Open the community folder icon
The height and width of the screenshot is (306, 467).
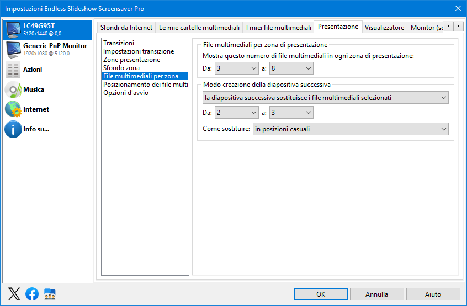click(x=50, y=294)
